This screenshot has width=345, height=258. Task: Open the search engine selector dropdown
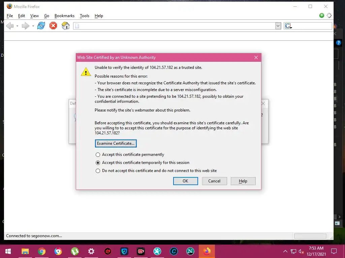tap(288, 26)
